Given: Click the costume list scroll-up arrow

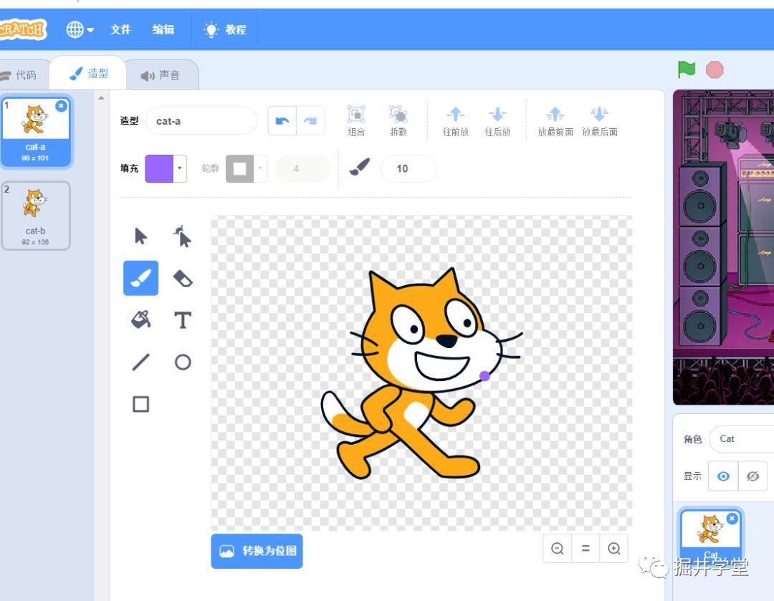Looking at the screenshot, I should (x=101, y=98).
